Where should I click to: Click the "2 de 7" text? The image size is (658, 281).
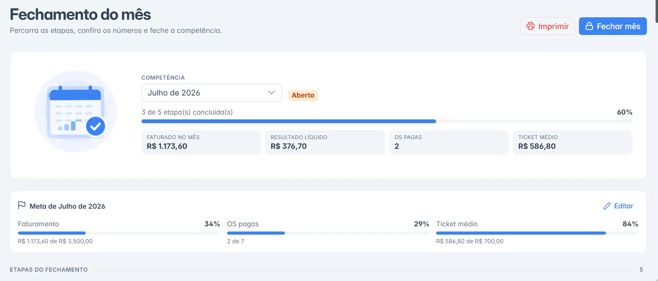[235, 241]
